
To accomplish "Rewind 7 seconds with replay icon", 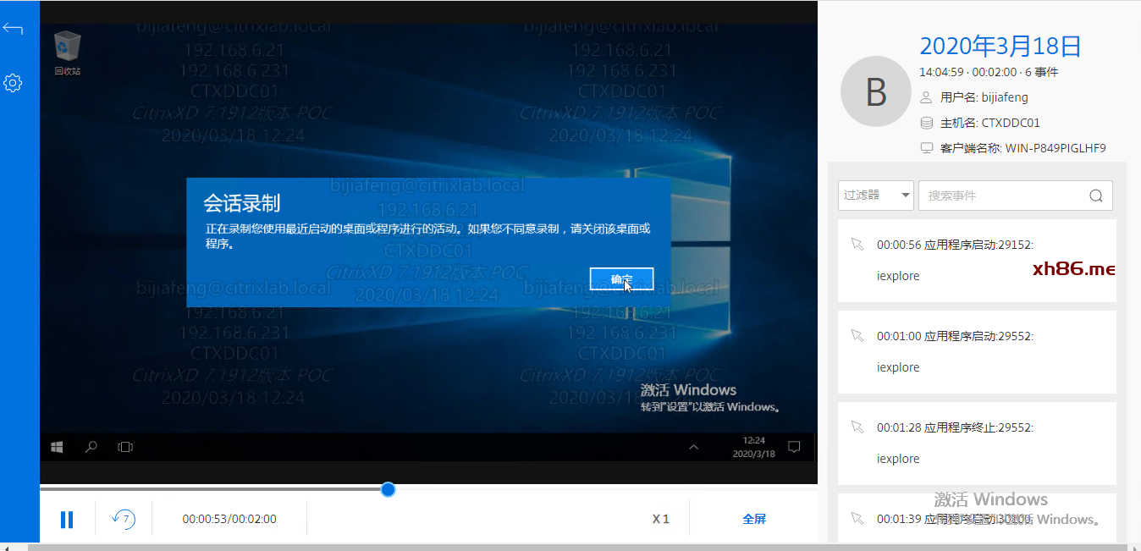I will click(x=124, y=519).
